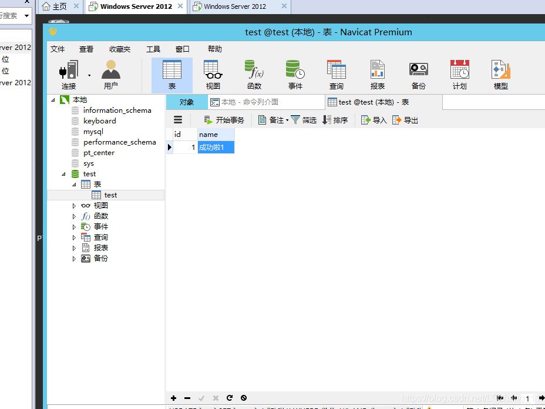
Task: Select the mysql database
Action: click(93, 132)
